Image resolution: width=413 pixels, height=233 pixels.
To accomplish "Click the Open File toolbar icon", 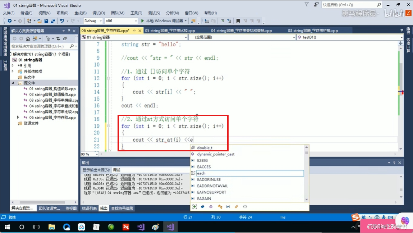I will (x=40, y=21).
